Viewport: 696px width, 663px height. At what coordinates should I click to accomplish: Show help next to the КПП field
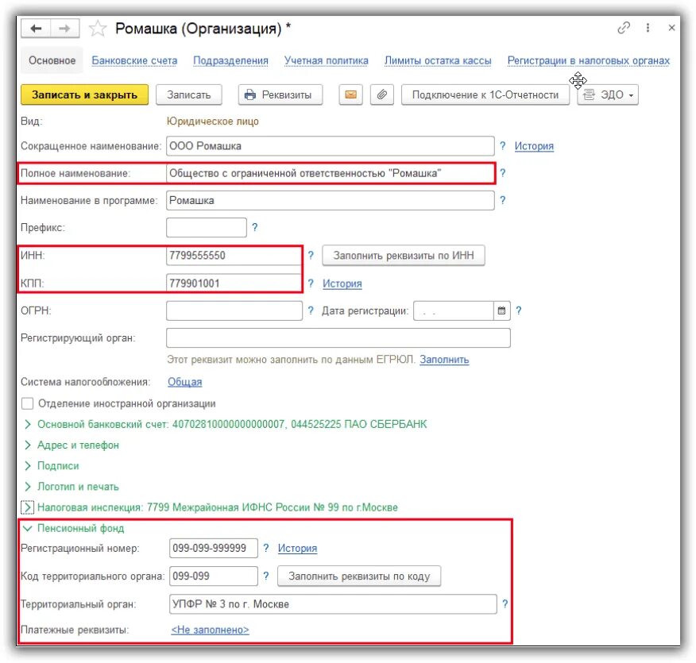pos(311,283)
